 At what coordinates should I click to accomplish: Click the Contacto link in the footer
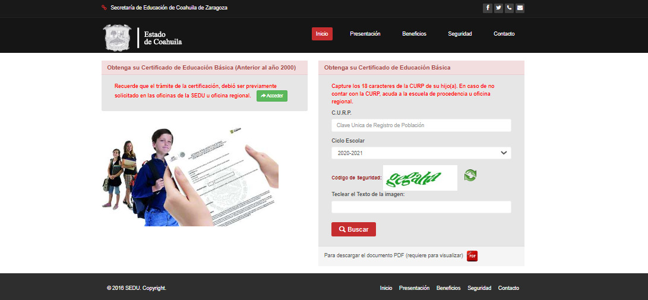pos(508,288)
